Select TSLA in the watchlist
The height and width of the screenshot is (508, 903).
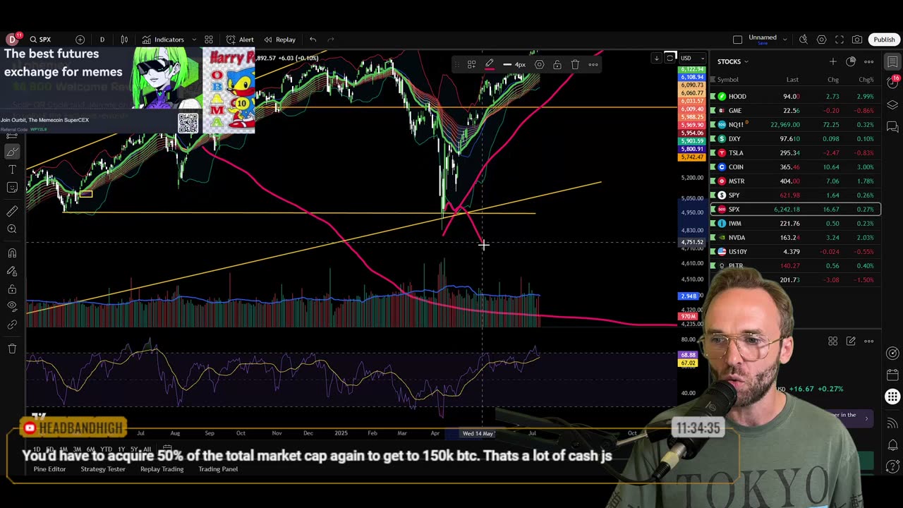point(795,152)
